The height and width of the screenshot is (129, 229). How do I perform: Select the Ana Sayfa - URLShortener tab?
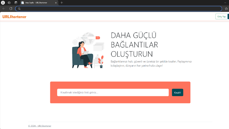coord(39,3)
